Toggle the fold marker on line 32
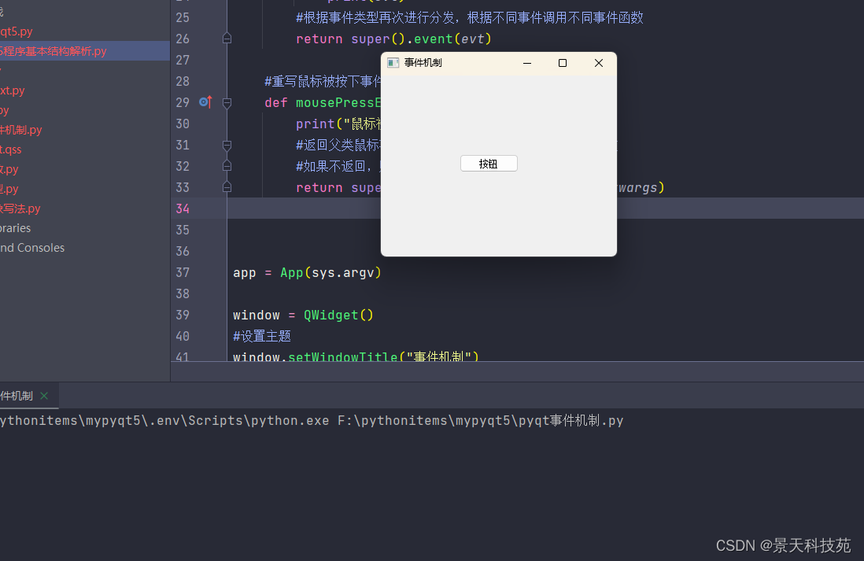The height and width of the screenshot is (561, 864). [x=227, y=166]
